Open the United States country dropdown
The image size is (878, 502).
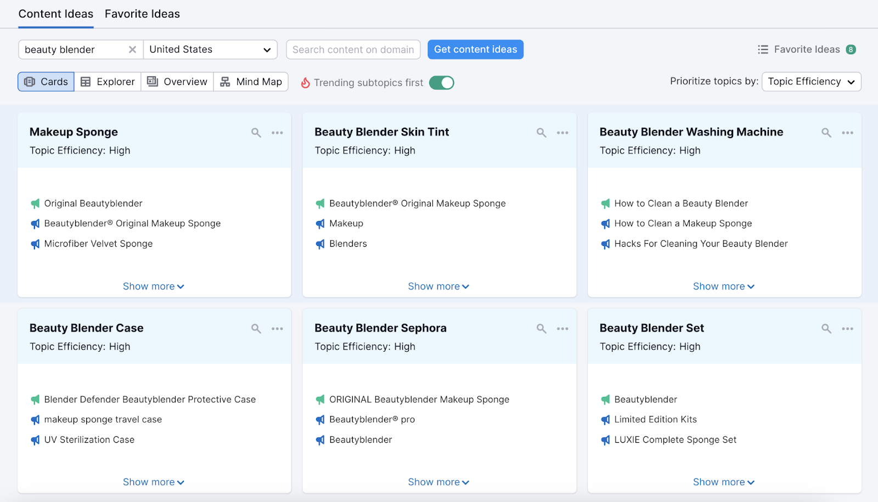(210, 50)
